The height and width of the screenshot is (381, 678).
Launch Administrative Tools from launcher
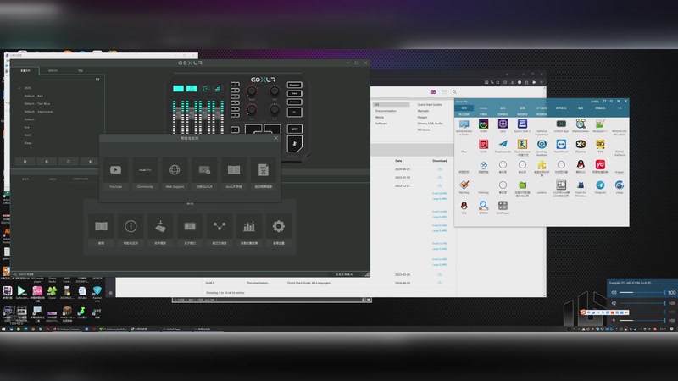point(464,127)
